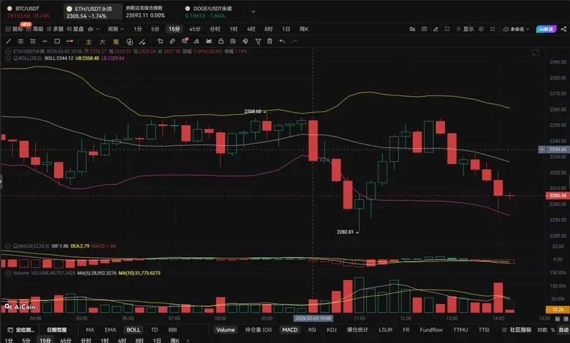Collapse the MACD pane legend
570x343 pixels.
click(8, 246)
